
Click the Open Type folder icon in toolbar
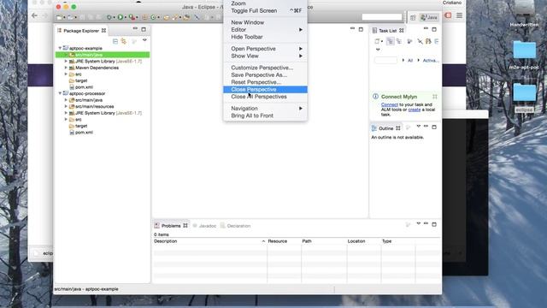[167, 17]
